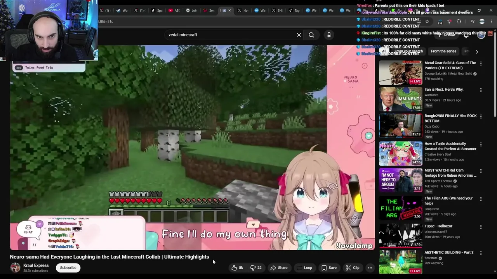This screenshot has height=279, width=497.
Task: Open the Share dialog for the video
Action: [279, 268]
